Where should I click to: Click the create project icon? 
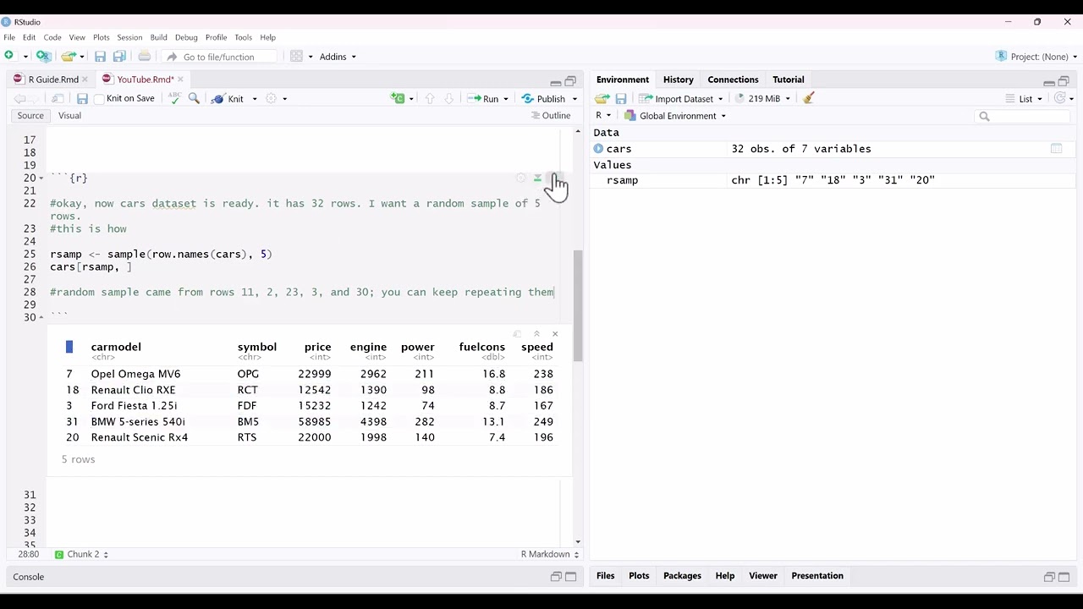pyautogui.click(x=44, y=57)
